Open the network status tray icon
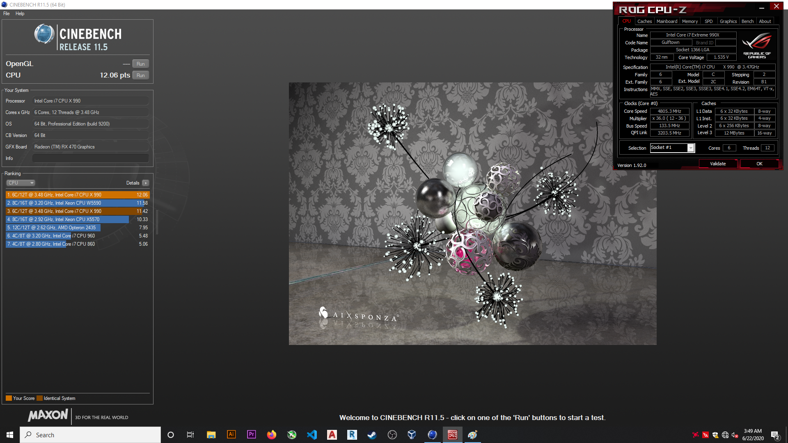 click(x=725, y=435)
